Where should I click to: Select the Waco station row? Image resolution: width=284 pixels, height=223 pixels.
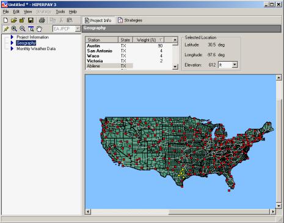coord(129,56)
